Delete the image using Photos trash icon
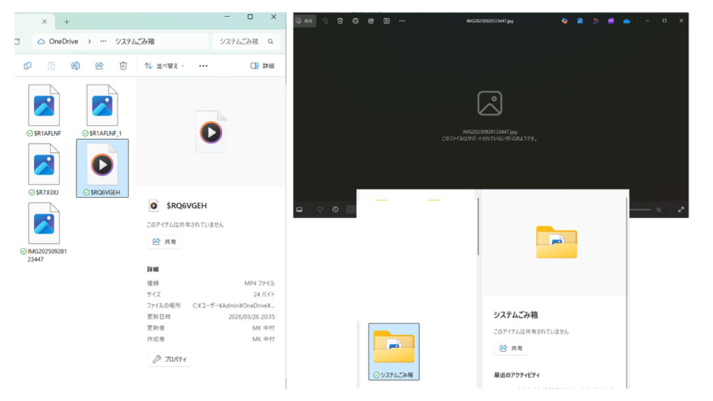Screen dimensions: 713x401 coord(340,21)
